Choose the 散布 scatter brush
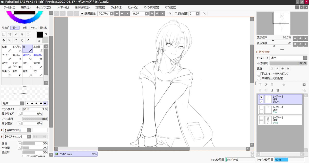Screen dimensions: 309x163 point(17,73)
